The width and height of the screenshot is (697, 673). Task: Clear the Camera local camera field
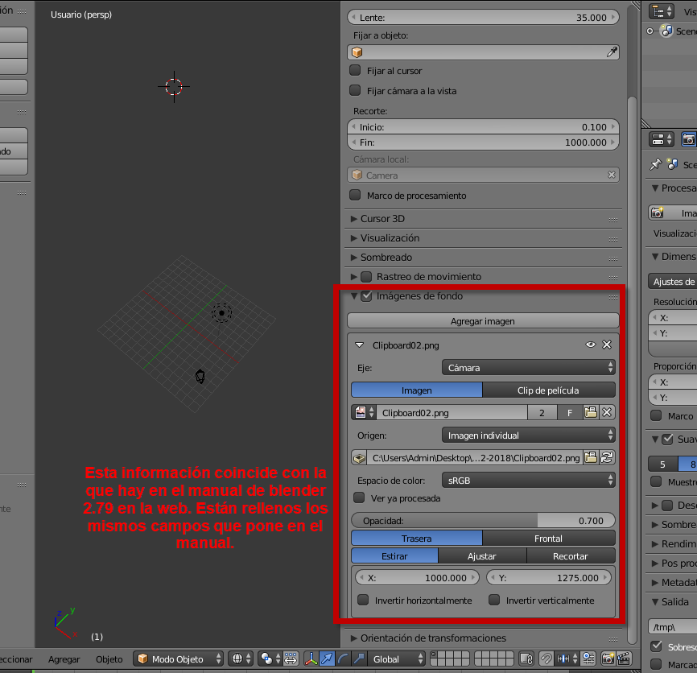coord(612,175)
